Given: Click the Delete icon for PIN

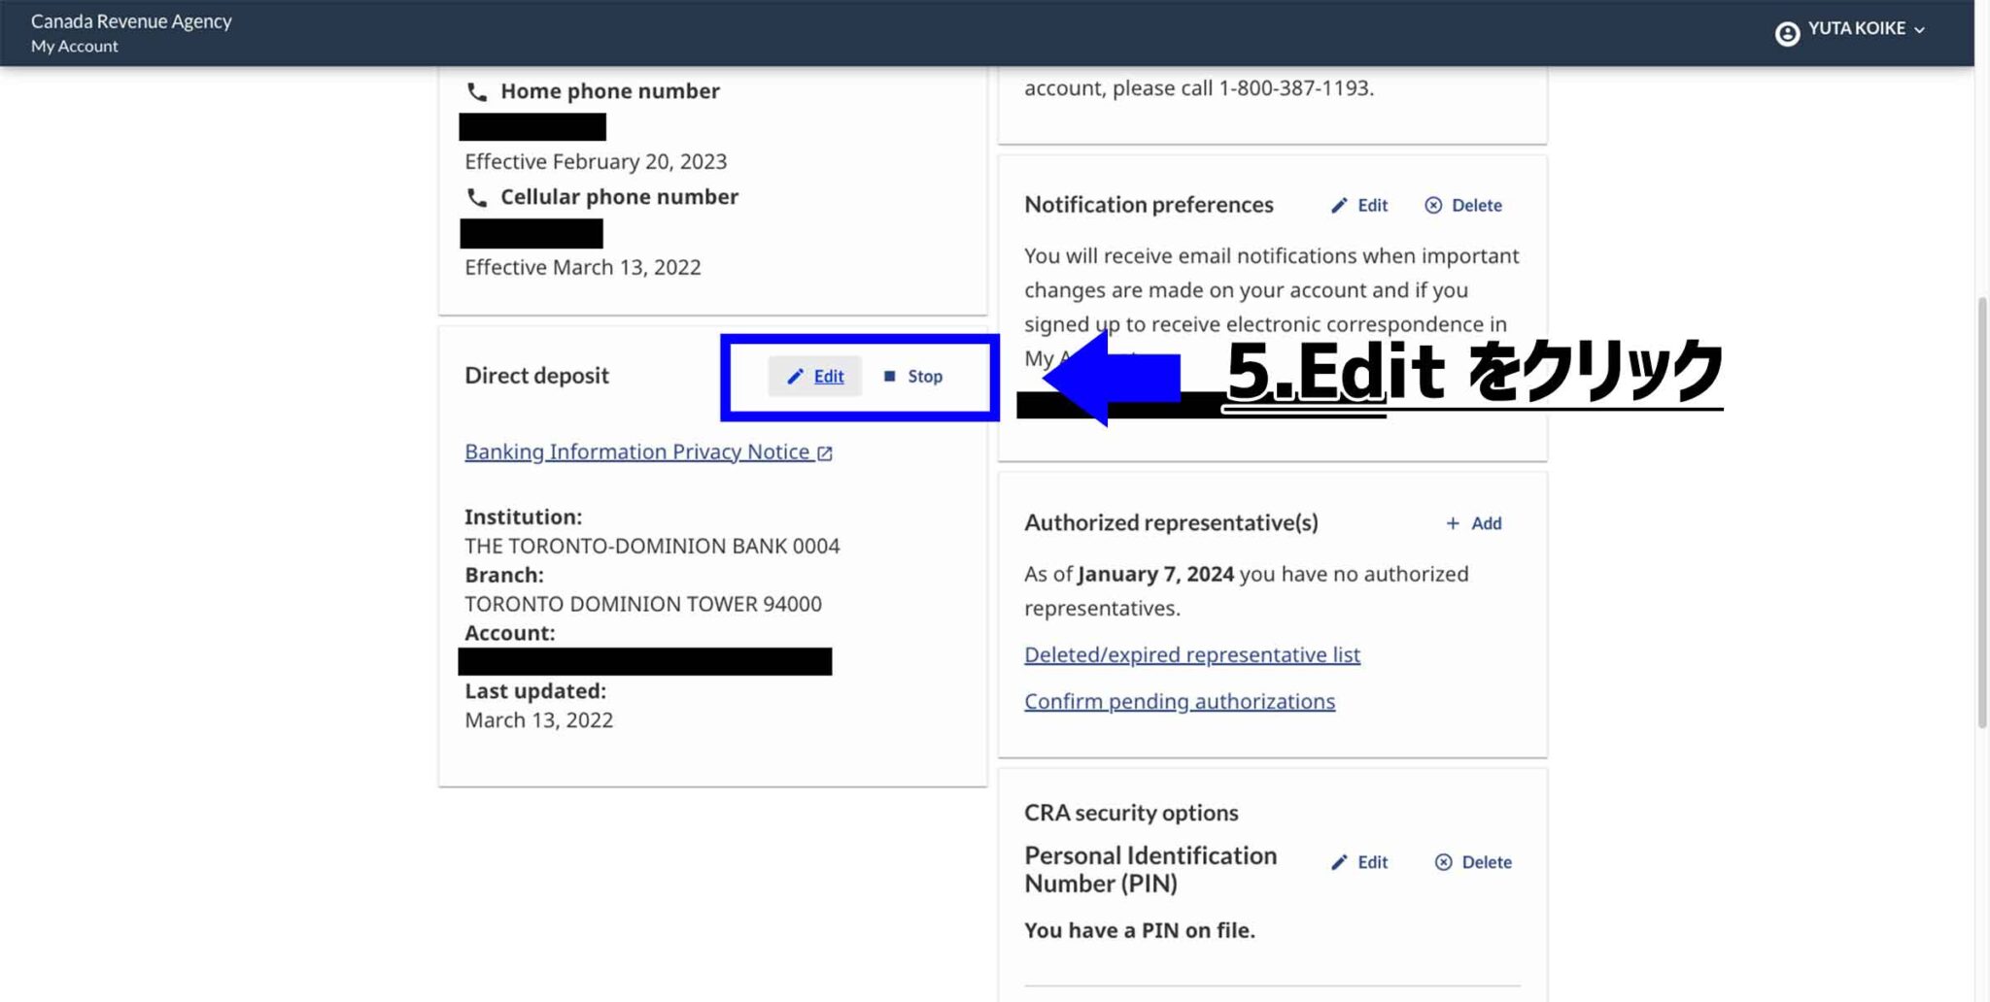Looking at the screenshot, I should [x=1444, y=861].
